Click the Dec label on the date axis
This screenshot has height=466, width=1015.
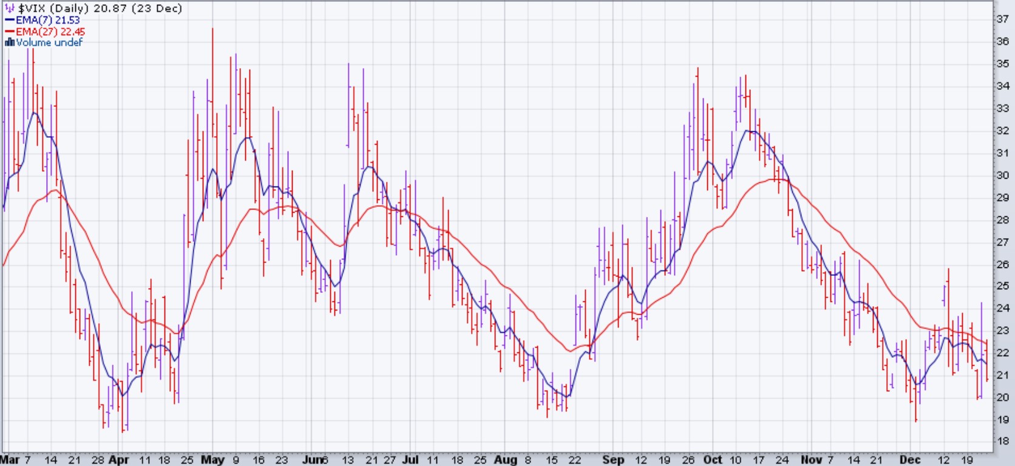tap(910, 460)
